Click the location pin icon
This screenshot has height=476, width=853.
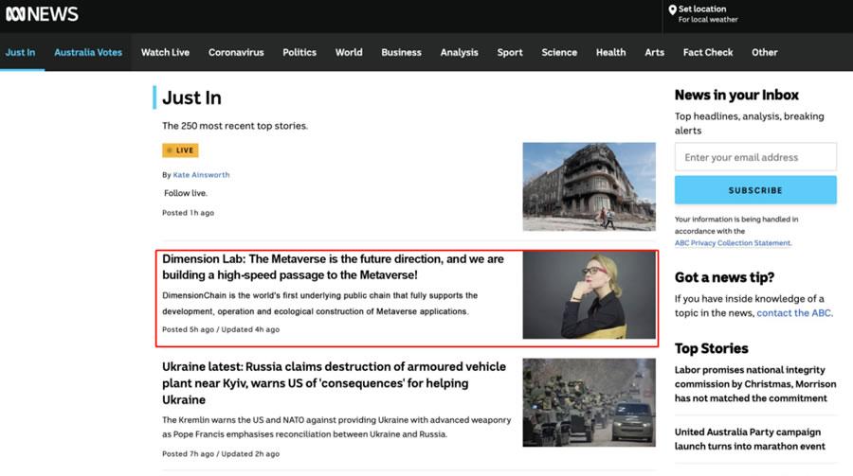[x=672, y=9]
